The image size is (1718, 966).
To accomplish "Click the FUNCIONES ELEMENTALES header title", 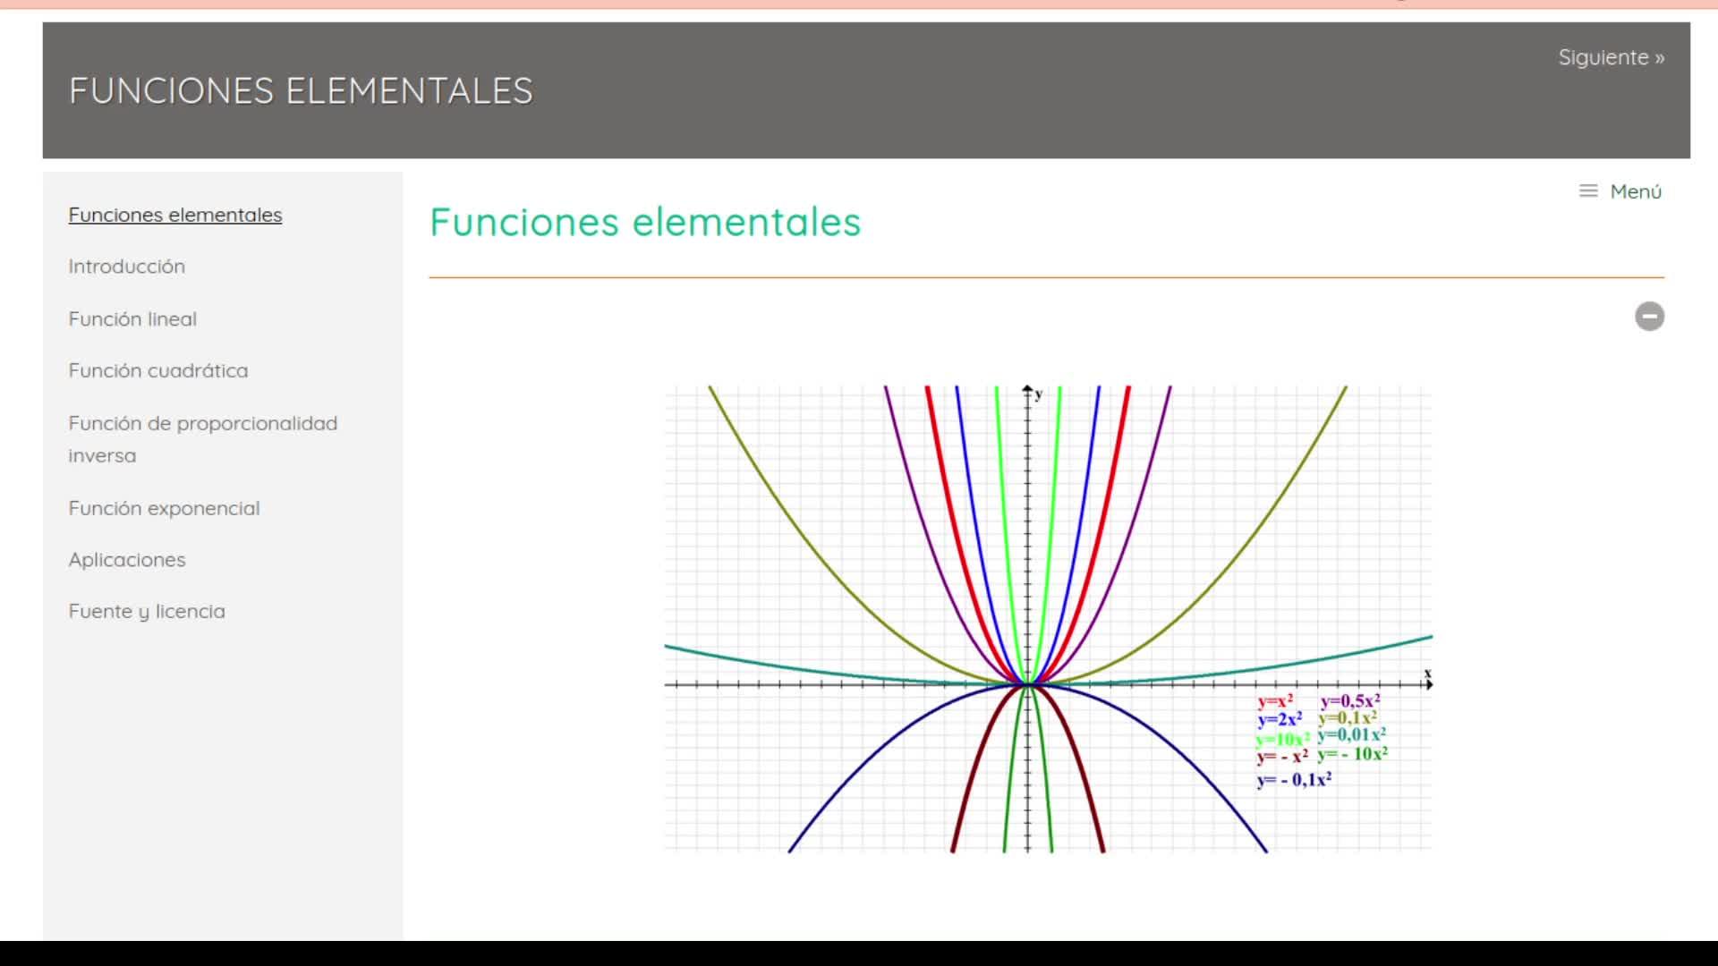I will point(301,91).
